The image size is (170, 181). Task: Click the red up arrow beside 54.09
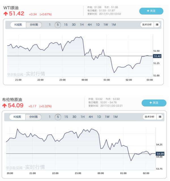point(5,106)
